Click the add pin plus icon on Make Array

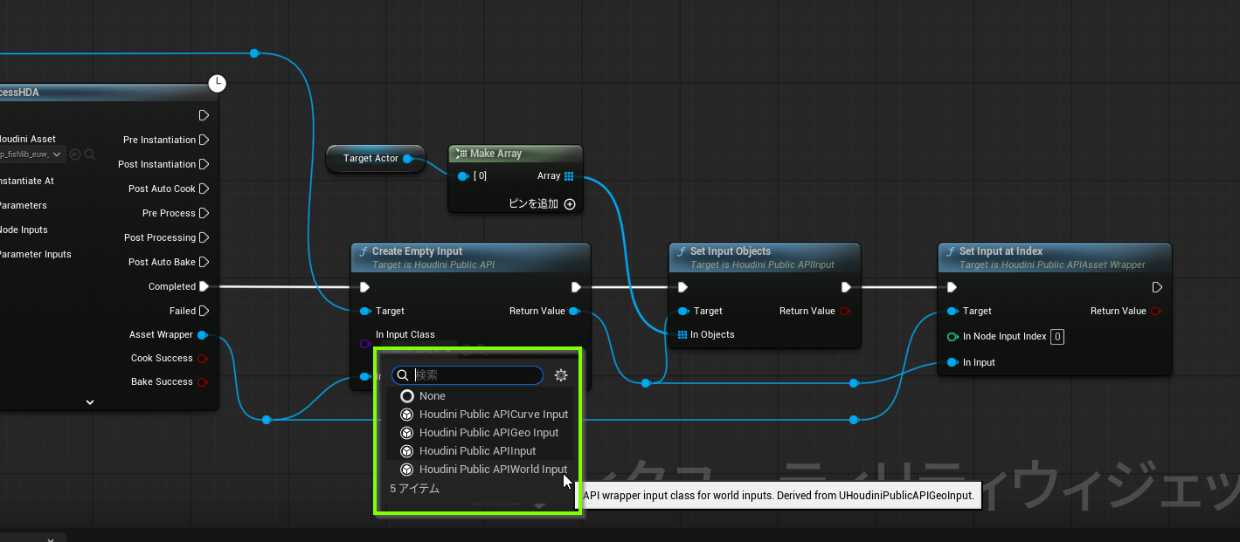point(570,204)
